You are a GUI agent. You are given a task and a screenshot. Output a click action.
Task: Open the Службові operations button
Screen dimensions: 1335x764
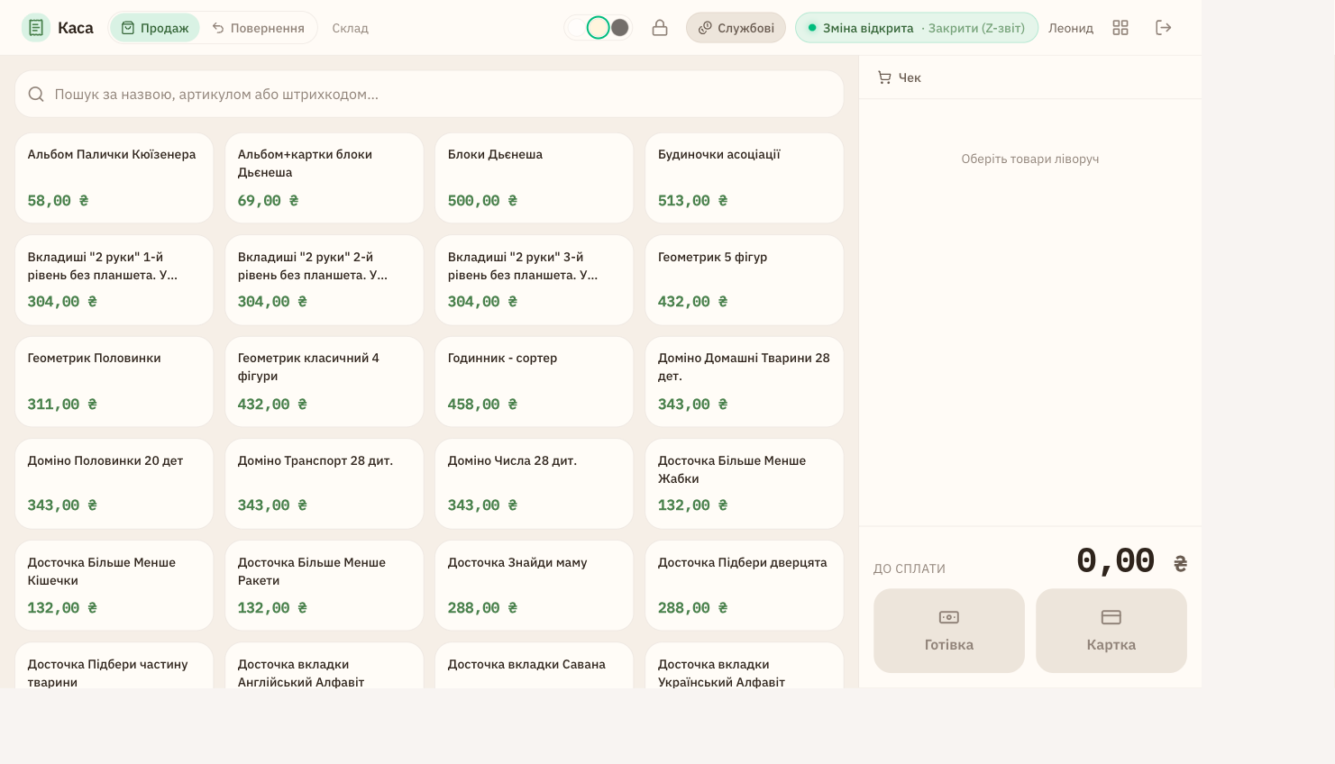pyautogui.click(x=736, y=28)
